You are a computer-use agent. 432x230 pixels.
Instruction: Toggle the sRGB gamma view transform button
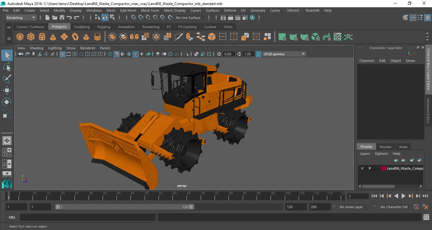258,54
